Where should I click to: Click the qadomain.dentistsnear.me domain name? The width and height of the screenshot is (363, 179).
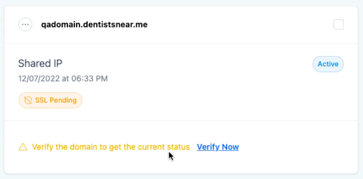pos(94,24)
